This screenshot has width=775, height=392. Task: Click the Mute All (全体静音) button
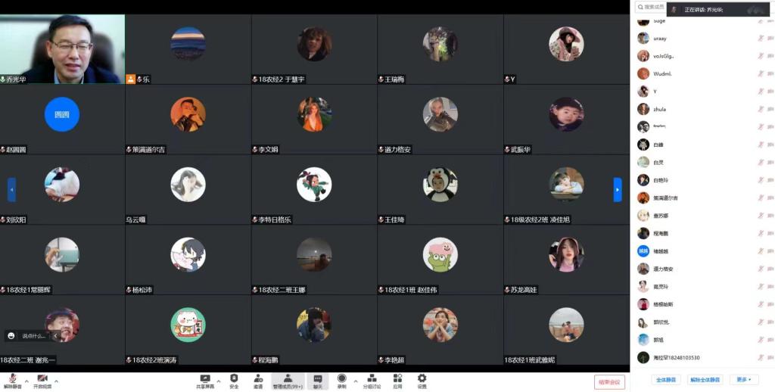(666, 380)
